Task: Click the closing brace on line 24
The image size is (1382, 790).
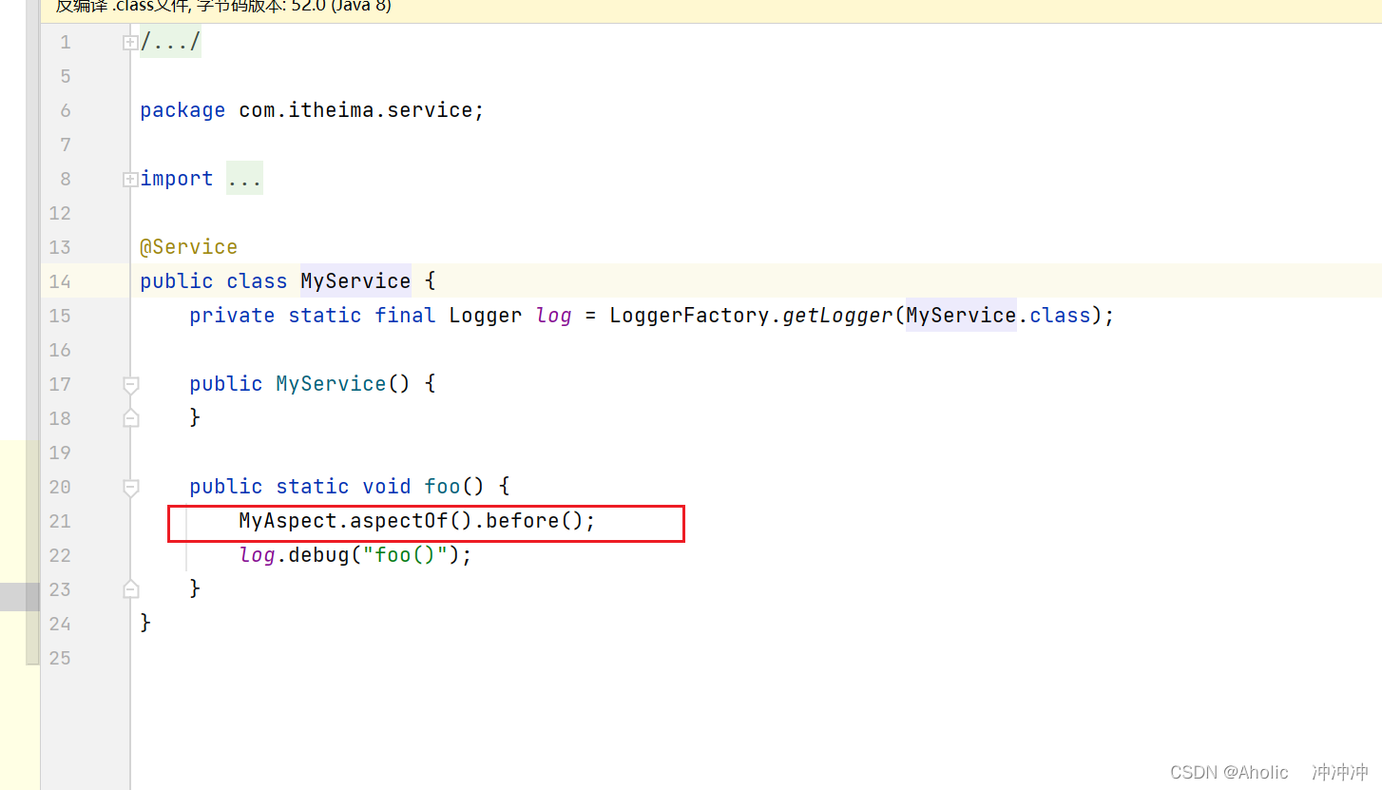Action: click(145, 624)
